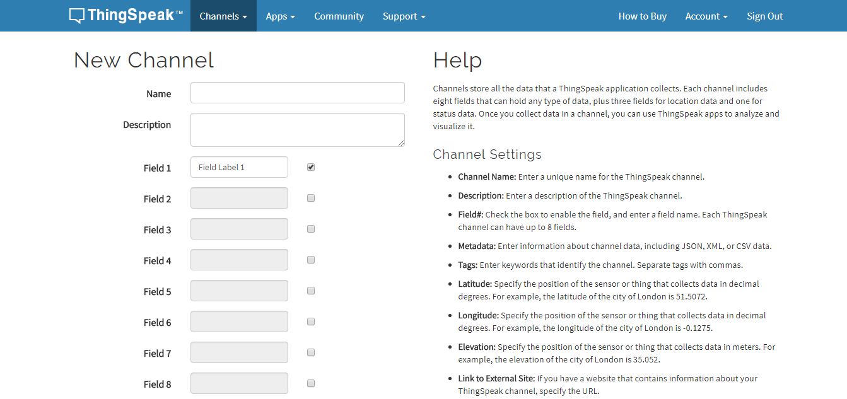Open the Support dropdown menu
The image size is (847, 399).
tap(404, 16)
